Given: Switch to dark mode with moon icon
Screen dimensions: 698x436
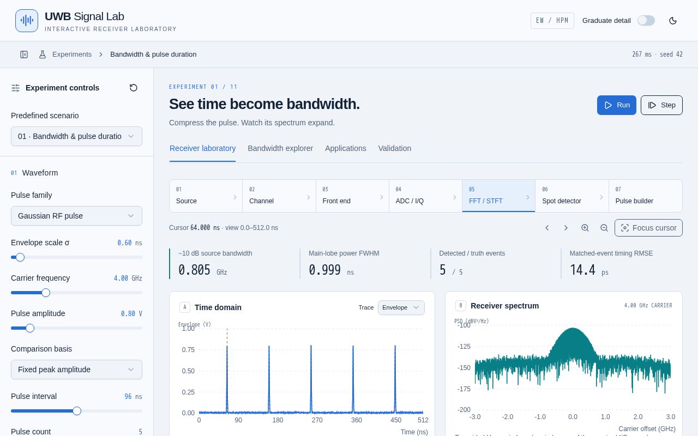Looking at the screenshot, I should pyautogui.click(x=673, y=21).
